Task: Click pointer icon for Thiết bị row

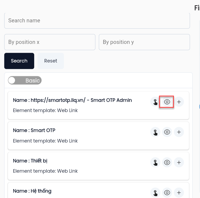Action: click(155, 162)
